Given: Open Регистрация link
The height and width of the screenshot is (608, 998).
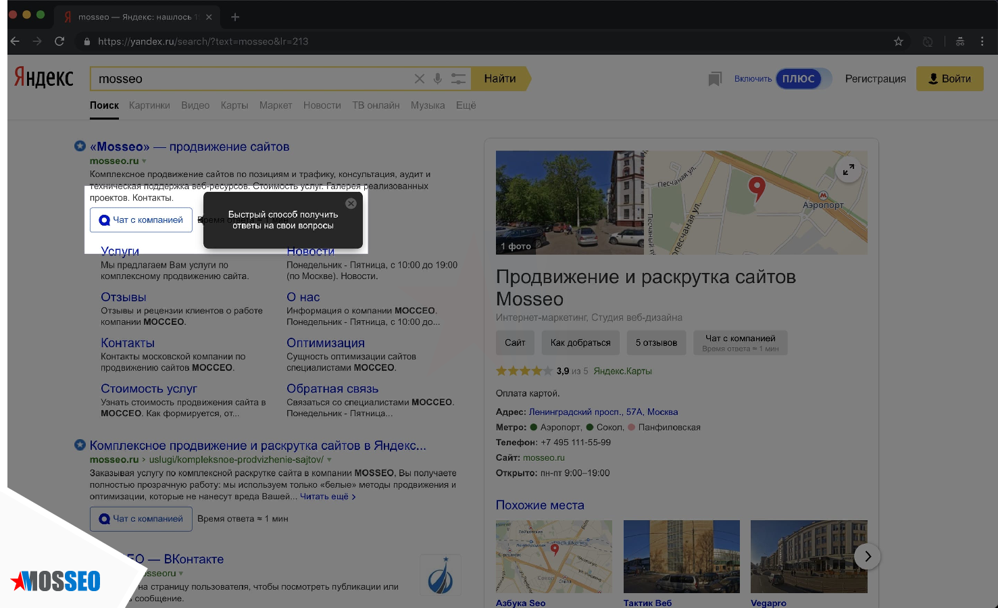Looking at the screenshot, I should [x=875, y=79].
